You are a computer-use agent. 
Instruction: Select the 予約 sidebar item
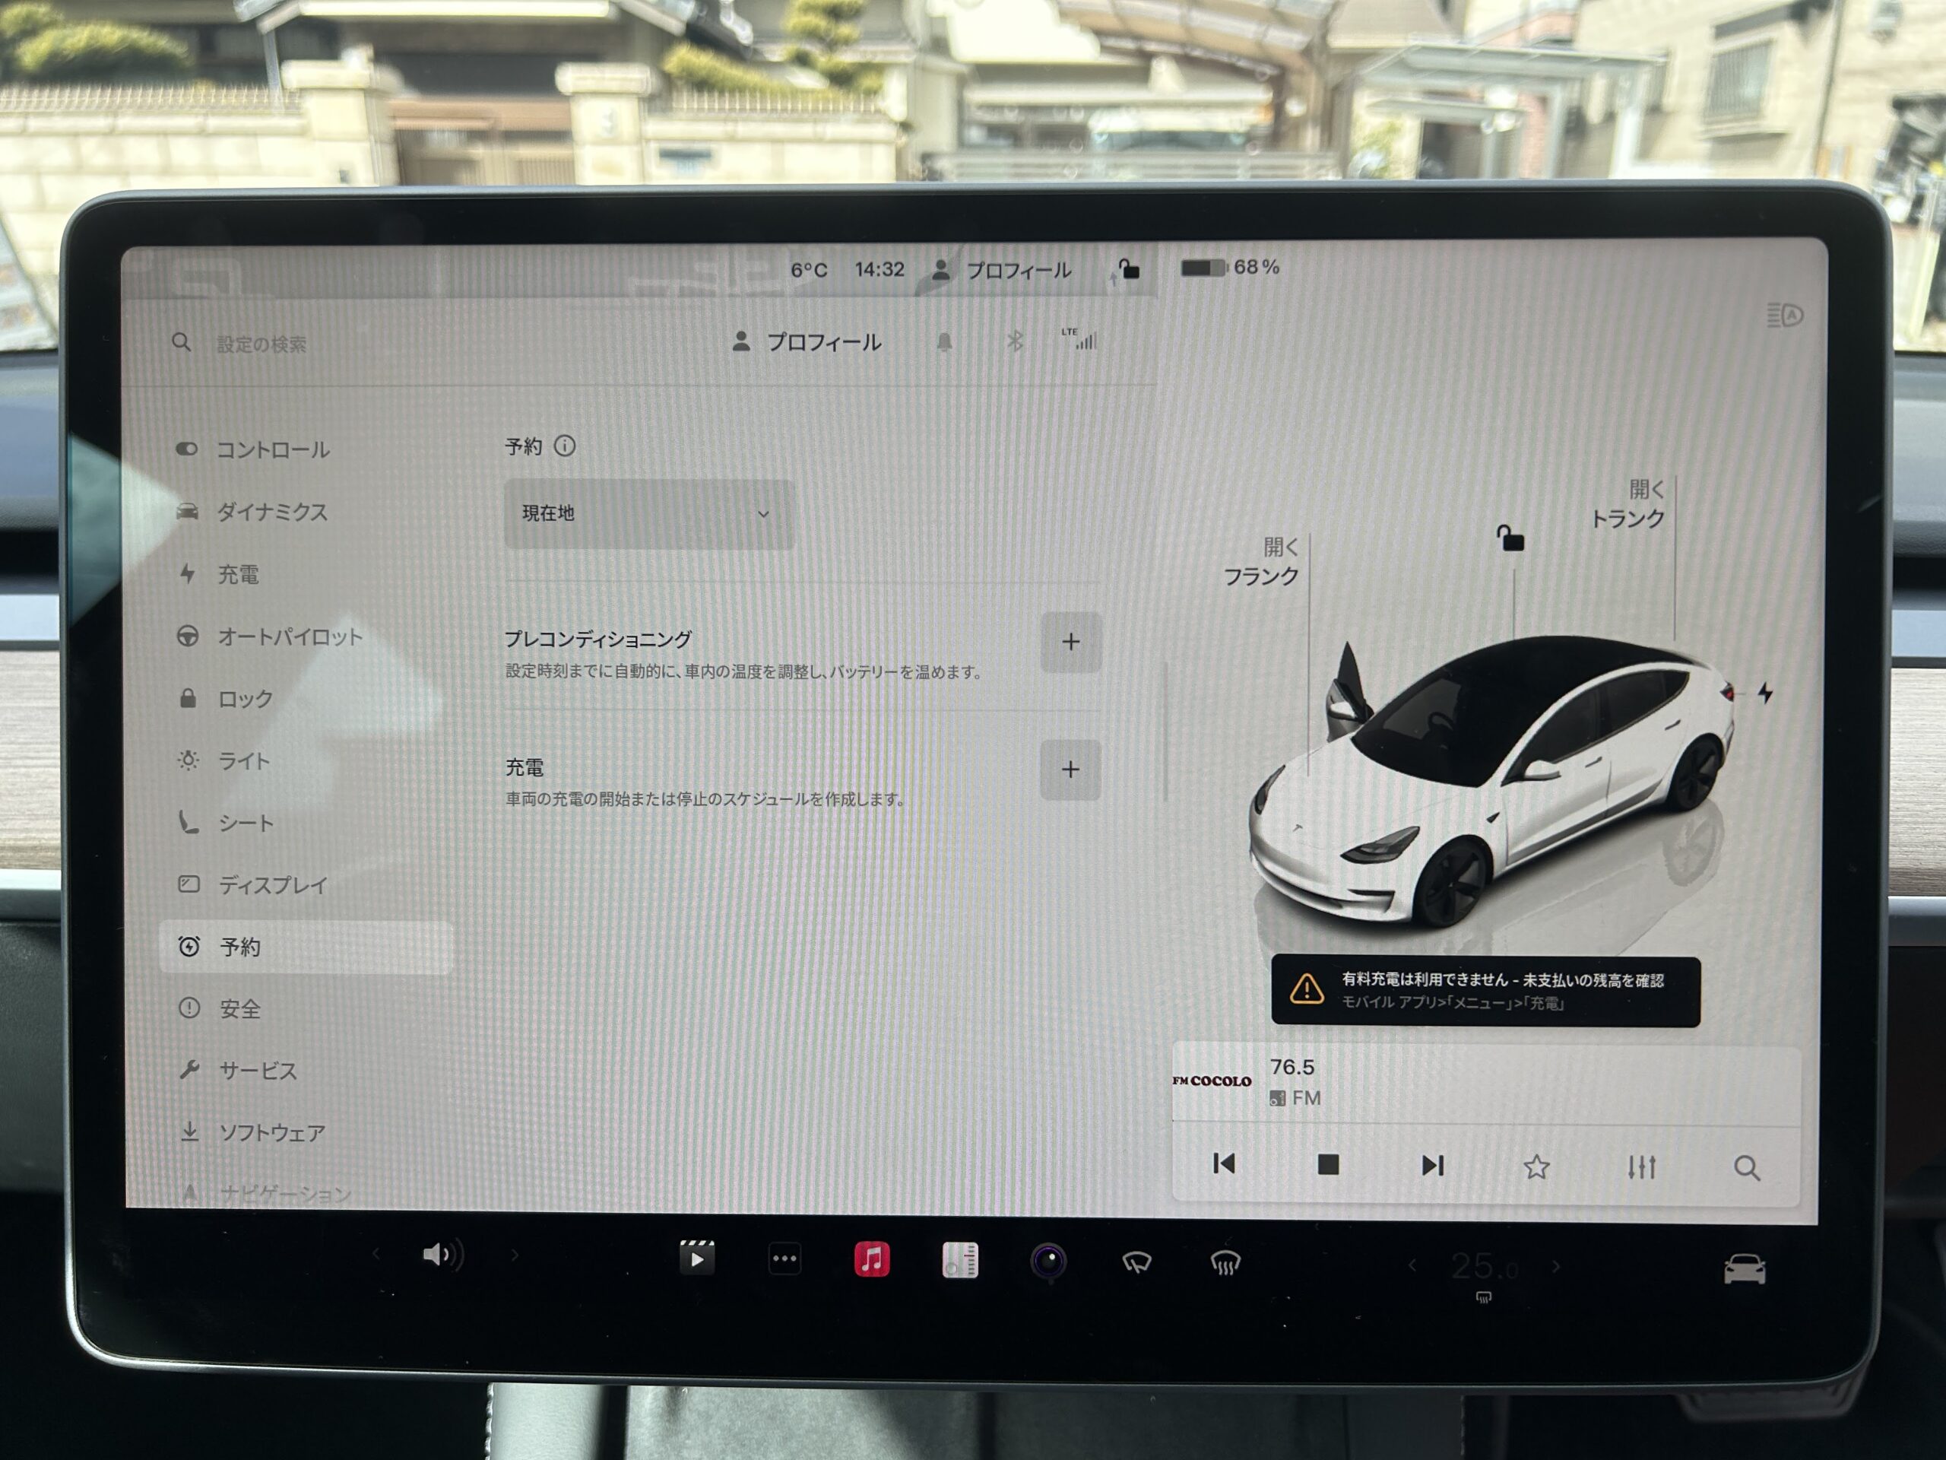tap(306, 947)
